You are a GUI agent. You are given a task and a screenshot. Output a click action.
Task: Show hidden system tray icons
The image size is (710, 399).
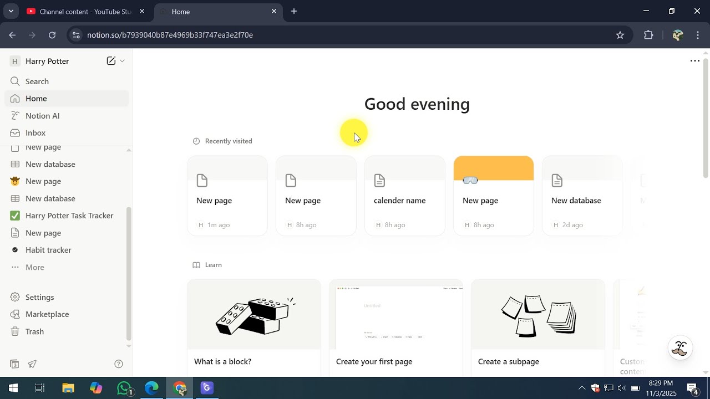pos(582,388)
